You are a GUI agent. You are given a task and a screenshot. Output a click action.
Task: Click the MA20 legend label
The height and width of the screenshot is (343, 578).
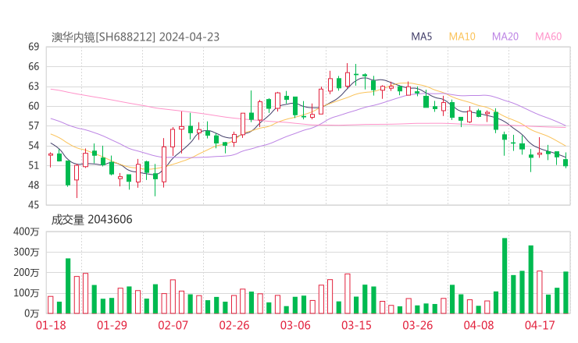click(x=505, y=37)
